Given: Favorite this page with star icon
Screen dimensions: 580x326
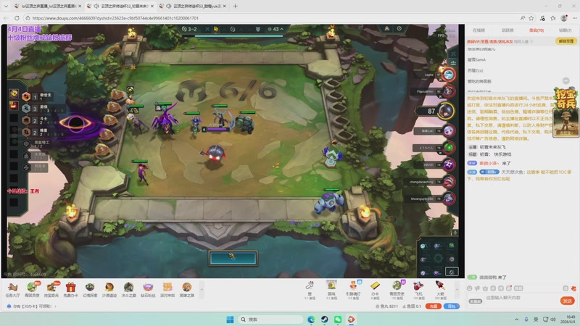Looking at the screenshot, I should click(x=531, y=17).
